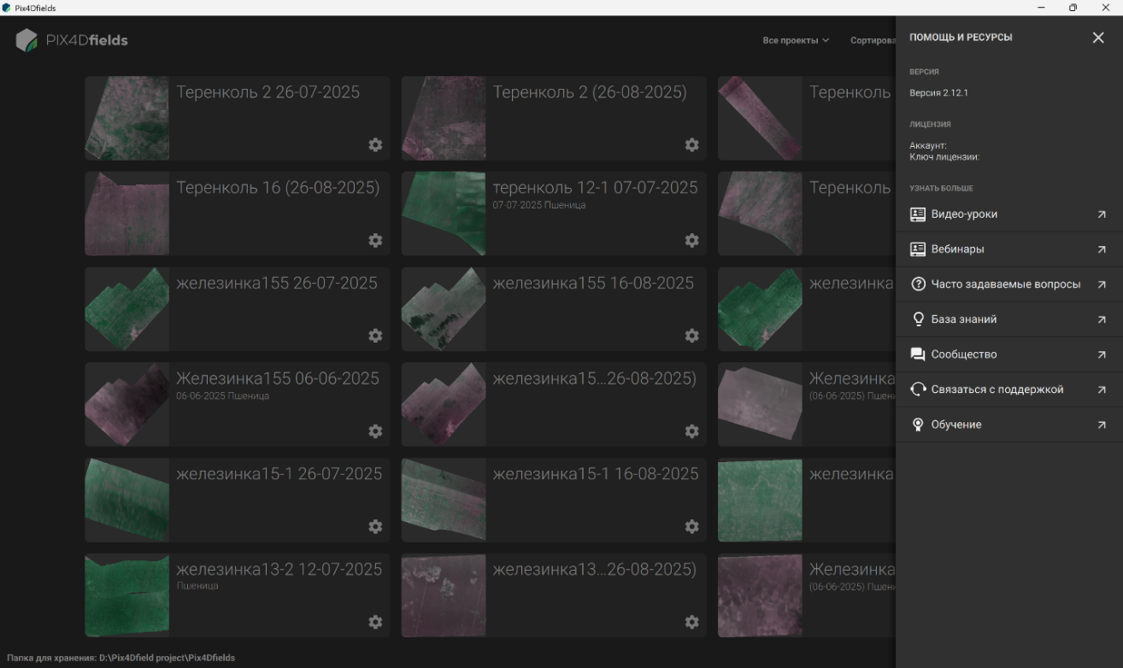Open project Теренколь 2 (26-08-2025) thumbnail

pos(444,118)
